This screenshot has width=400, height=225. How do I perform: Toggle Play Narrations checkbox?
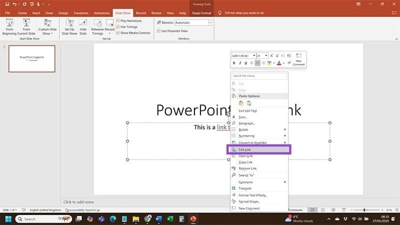pos(117,20)
